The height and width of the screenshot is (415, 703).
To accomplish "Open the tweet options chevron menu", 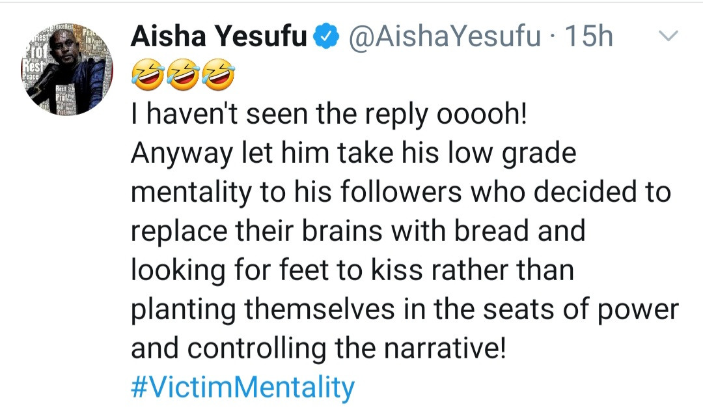I will (x=669, y=36).
